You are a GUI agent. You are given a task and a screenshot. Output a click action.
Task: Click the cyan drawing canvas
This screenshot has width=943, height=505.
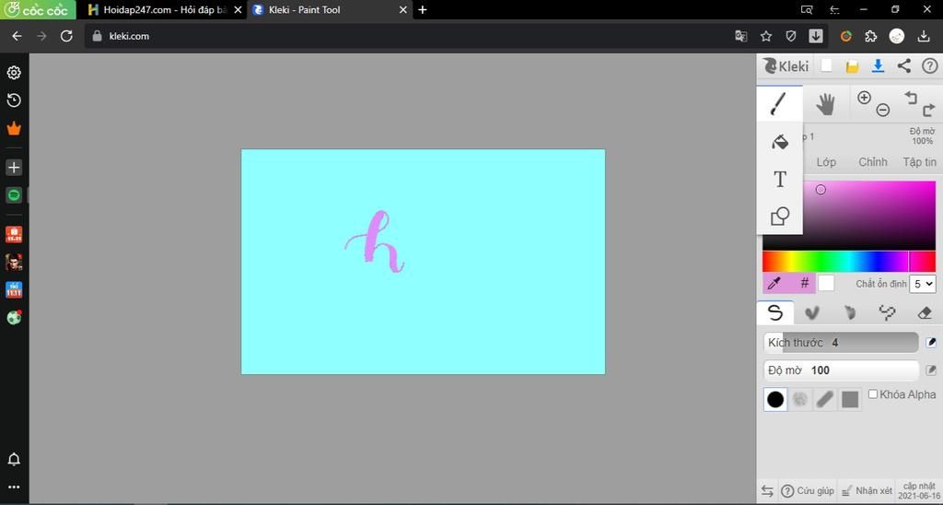pyautogui.click(x=423, y=261)
